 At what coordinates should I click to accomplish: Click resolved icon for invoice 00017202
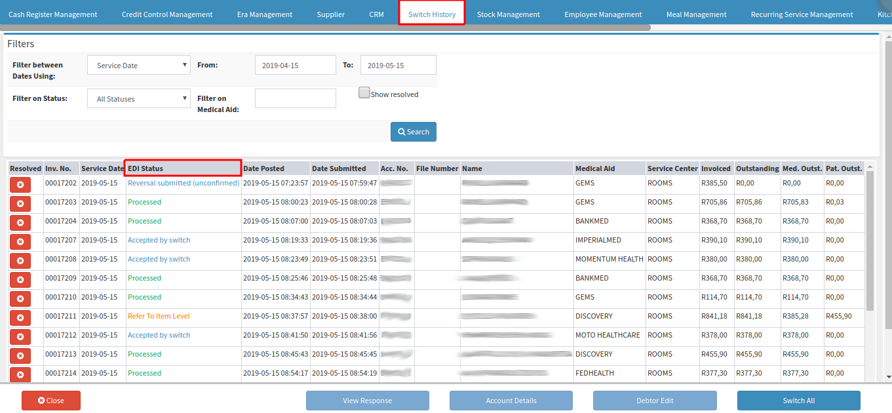(20, 185)
